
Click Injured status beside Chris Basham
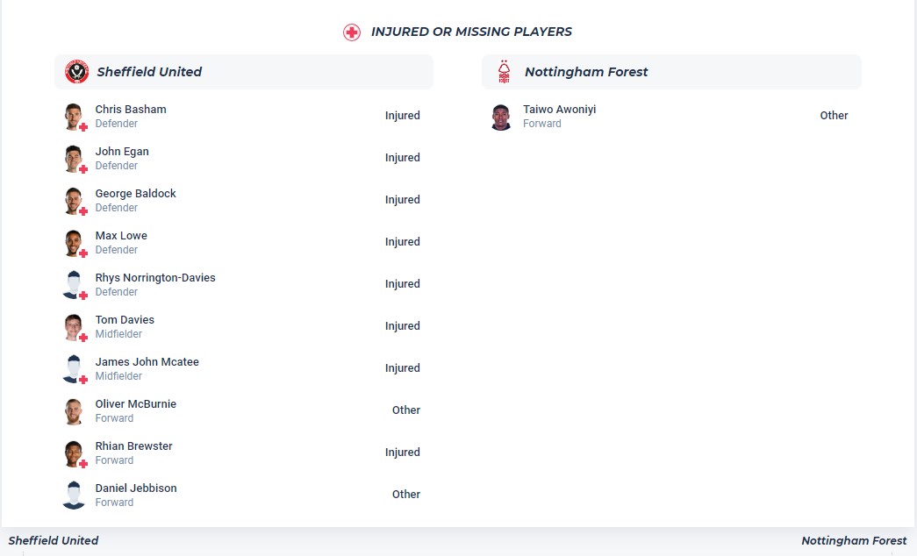pos(402,116)
